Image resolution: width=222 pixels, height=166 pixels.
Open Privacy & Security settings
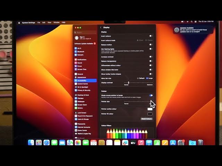83,90
